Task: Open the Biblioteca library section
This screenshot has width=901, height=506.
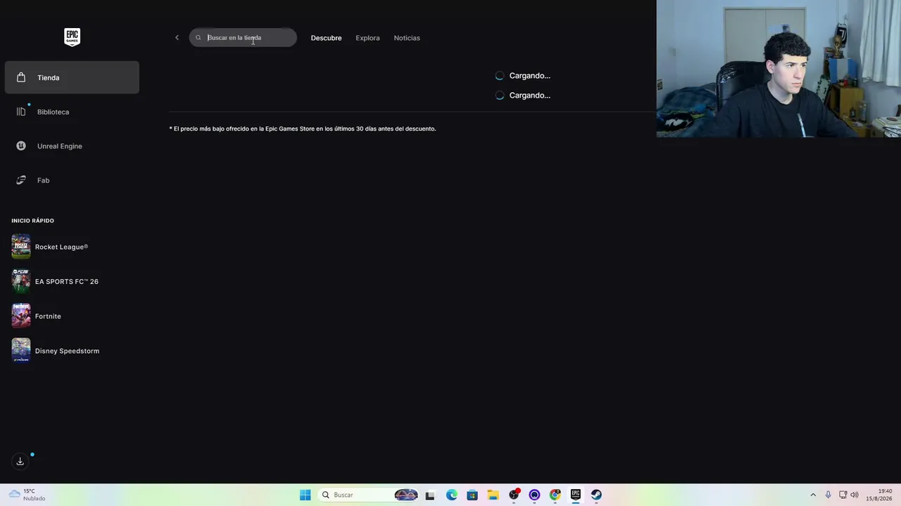Action: click(72, 112)
